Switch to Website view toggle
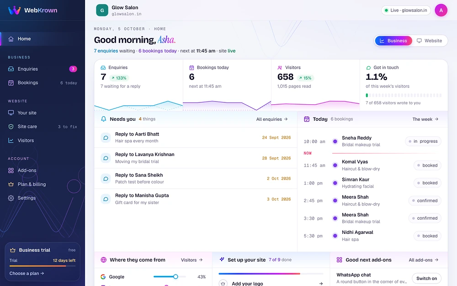 point(429,41)
